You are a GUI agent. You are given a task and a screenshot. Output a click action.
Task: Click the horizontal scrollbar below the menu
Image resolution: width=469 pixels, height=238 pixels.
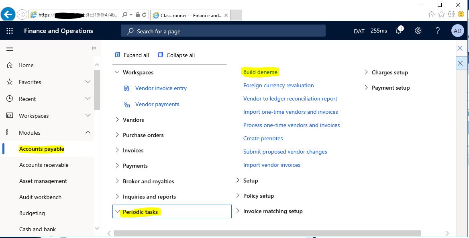coord(267,233)
